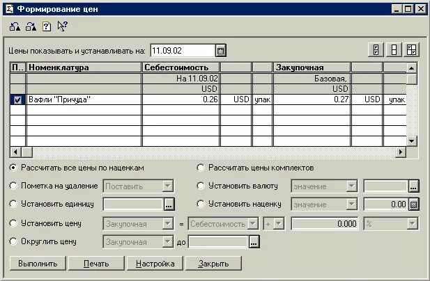
Task: Select "Рассчитать цены комплектов" radio button
Action: coord(201,168)
